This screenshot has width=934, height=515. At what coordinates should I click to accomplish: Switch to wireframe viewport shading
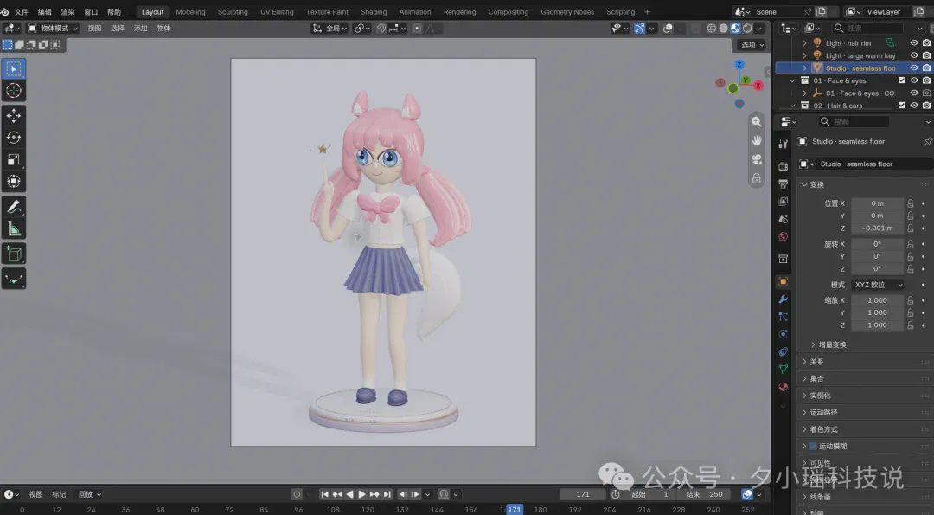coord(711,28)
